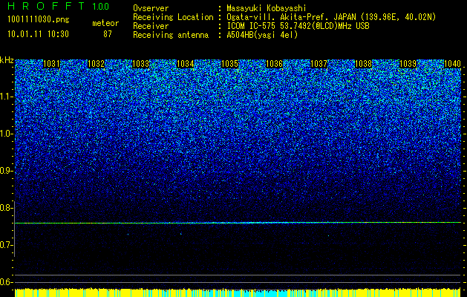Click the date 10.01.11 10:30
Viewport: 467px width, 297px height.
point(38,34)
